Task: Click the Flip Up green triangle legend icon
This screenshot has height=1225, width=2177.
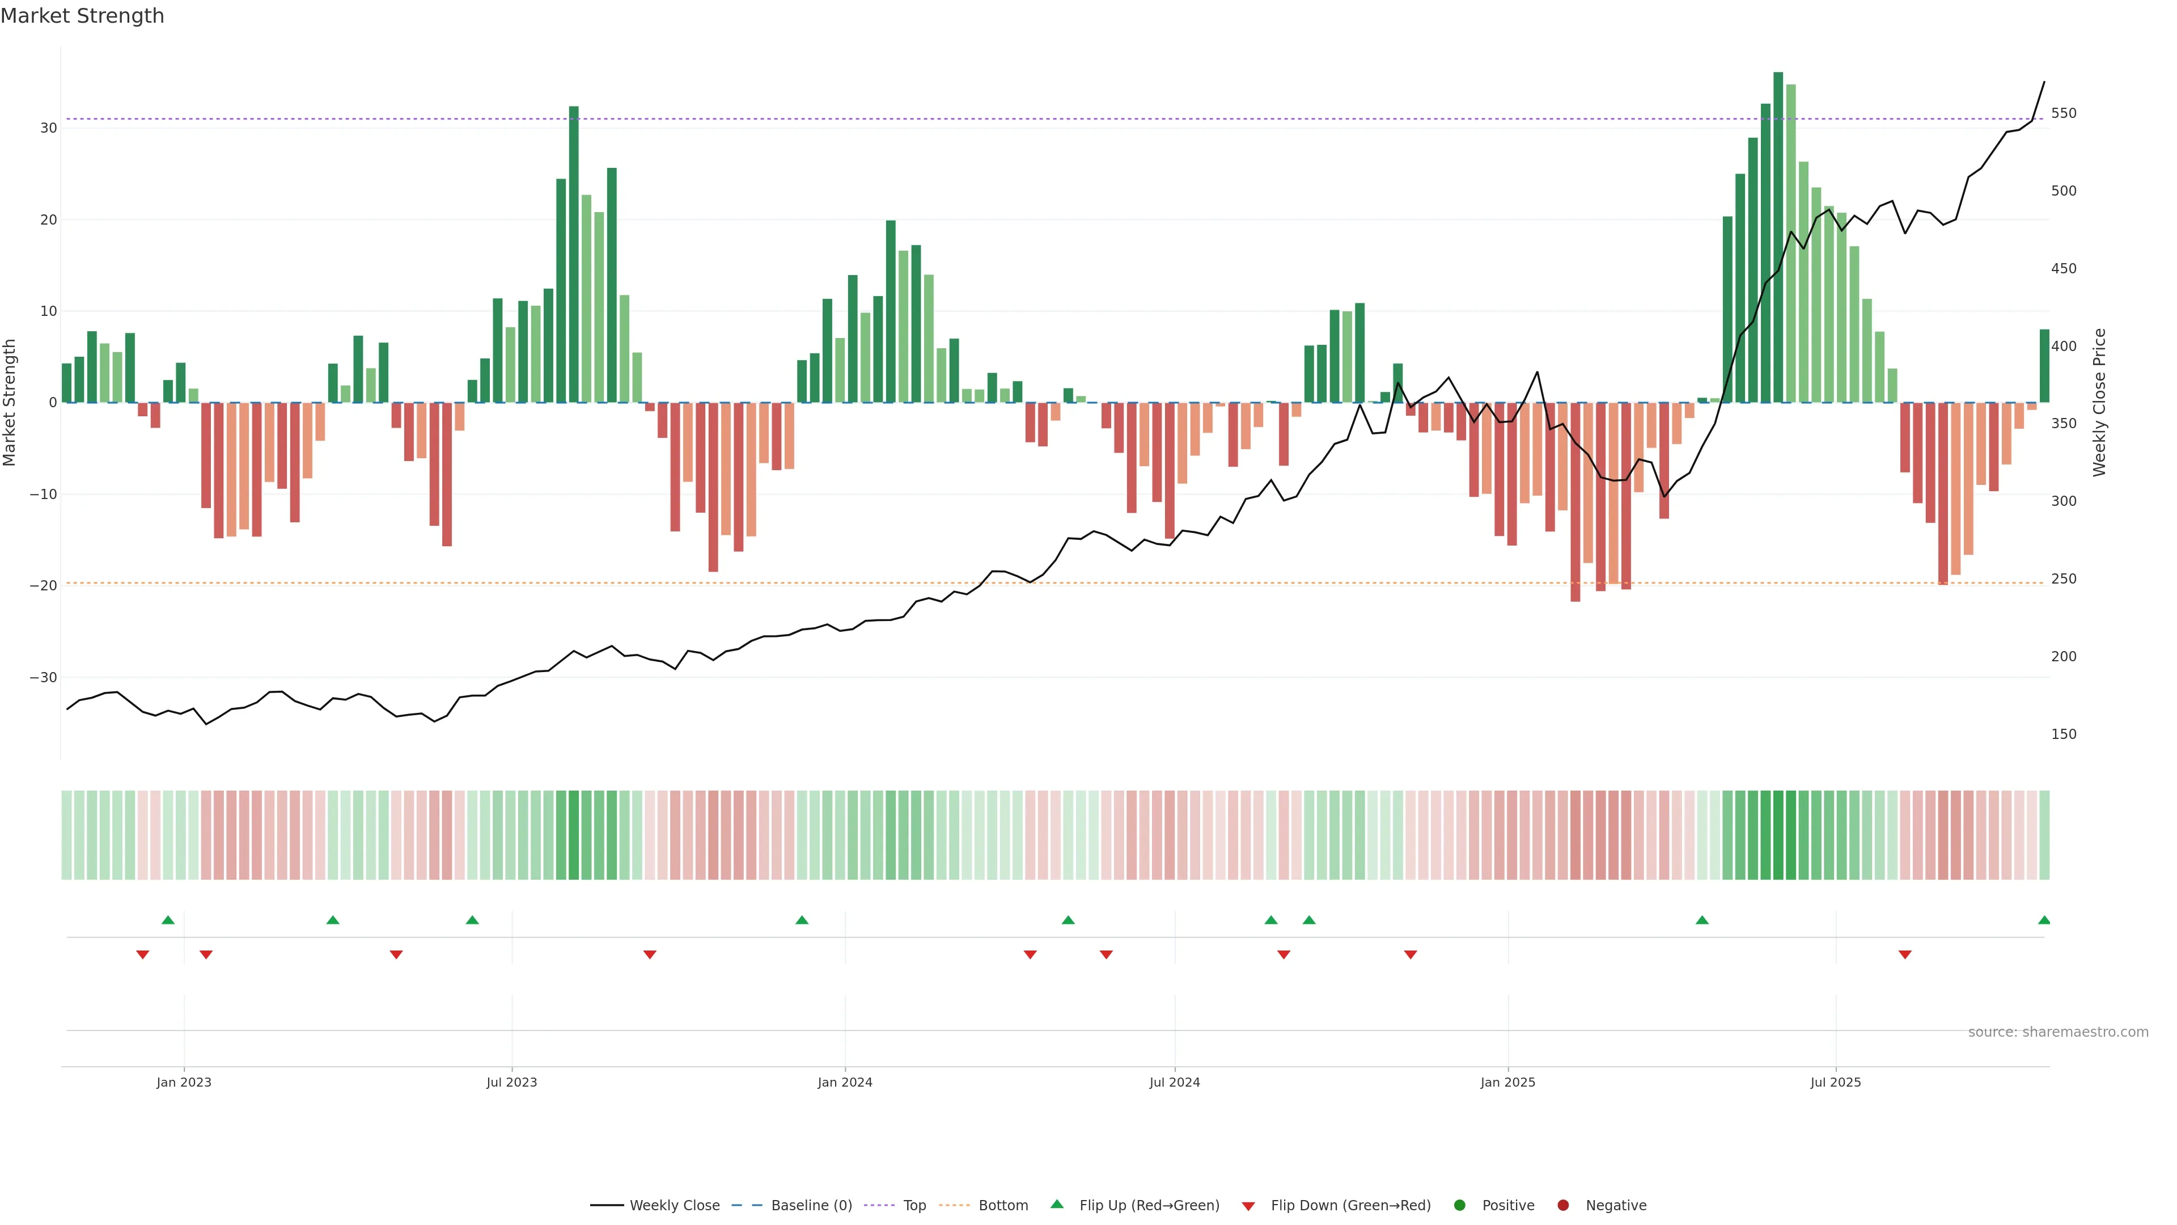Action: [1056, 1205]
